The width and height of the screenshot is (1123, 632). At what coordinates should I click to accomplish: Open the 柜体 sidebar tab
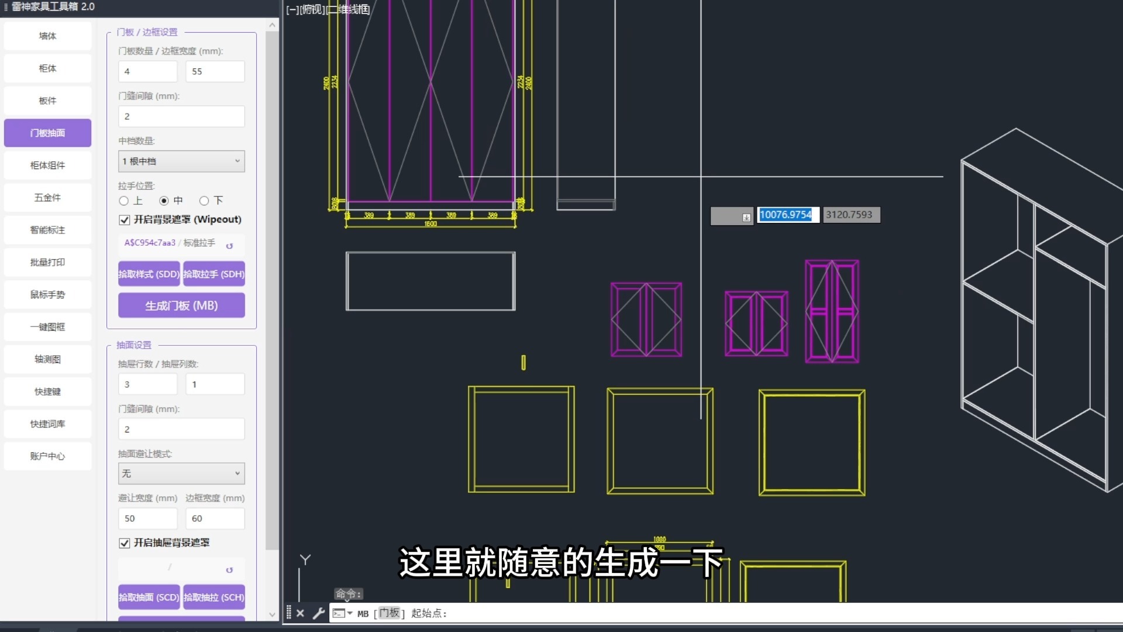click(x=47, y=68)
